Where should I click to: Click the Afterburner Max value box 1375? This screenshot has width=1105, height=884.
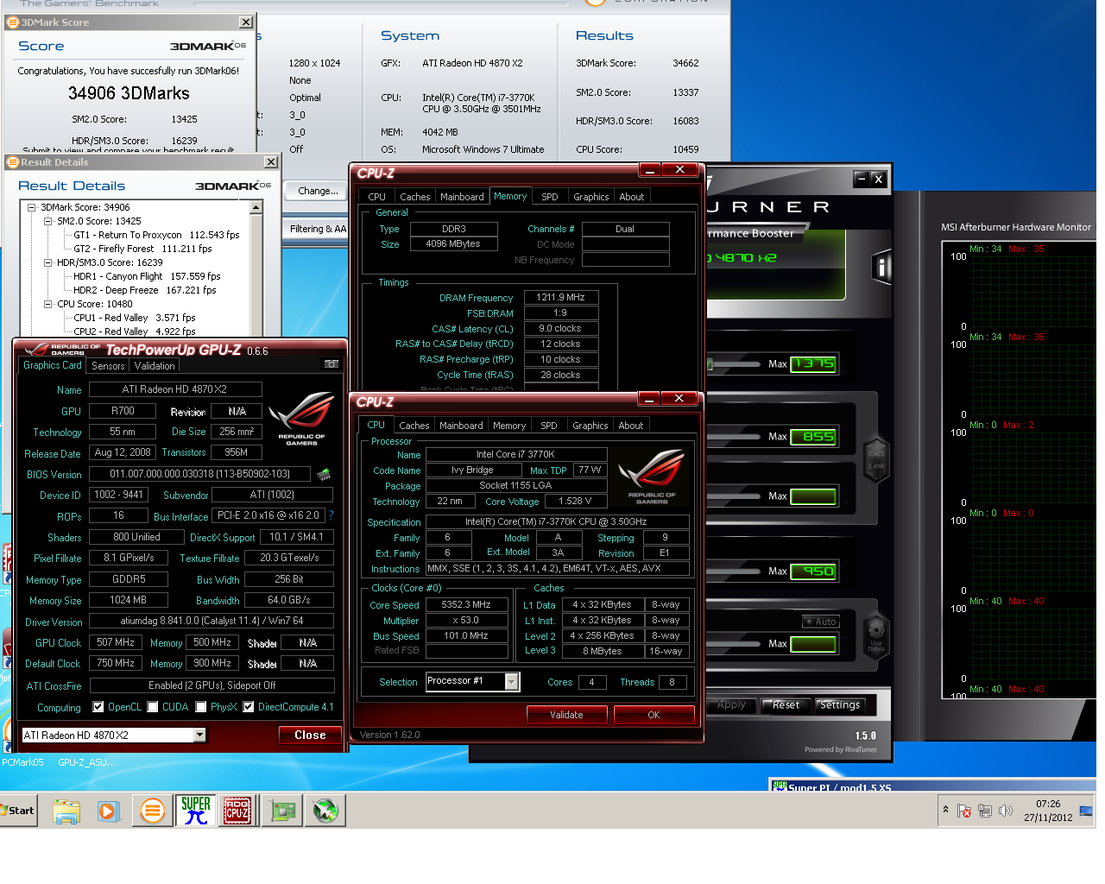[x=813, y=364]
